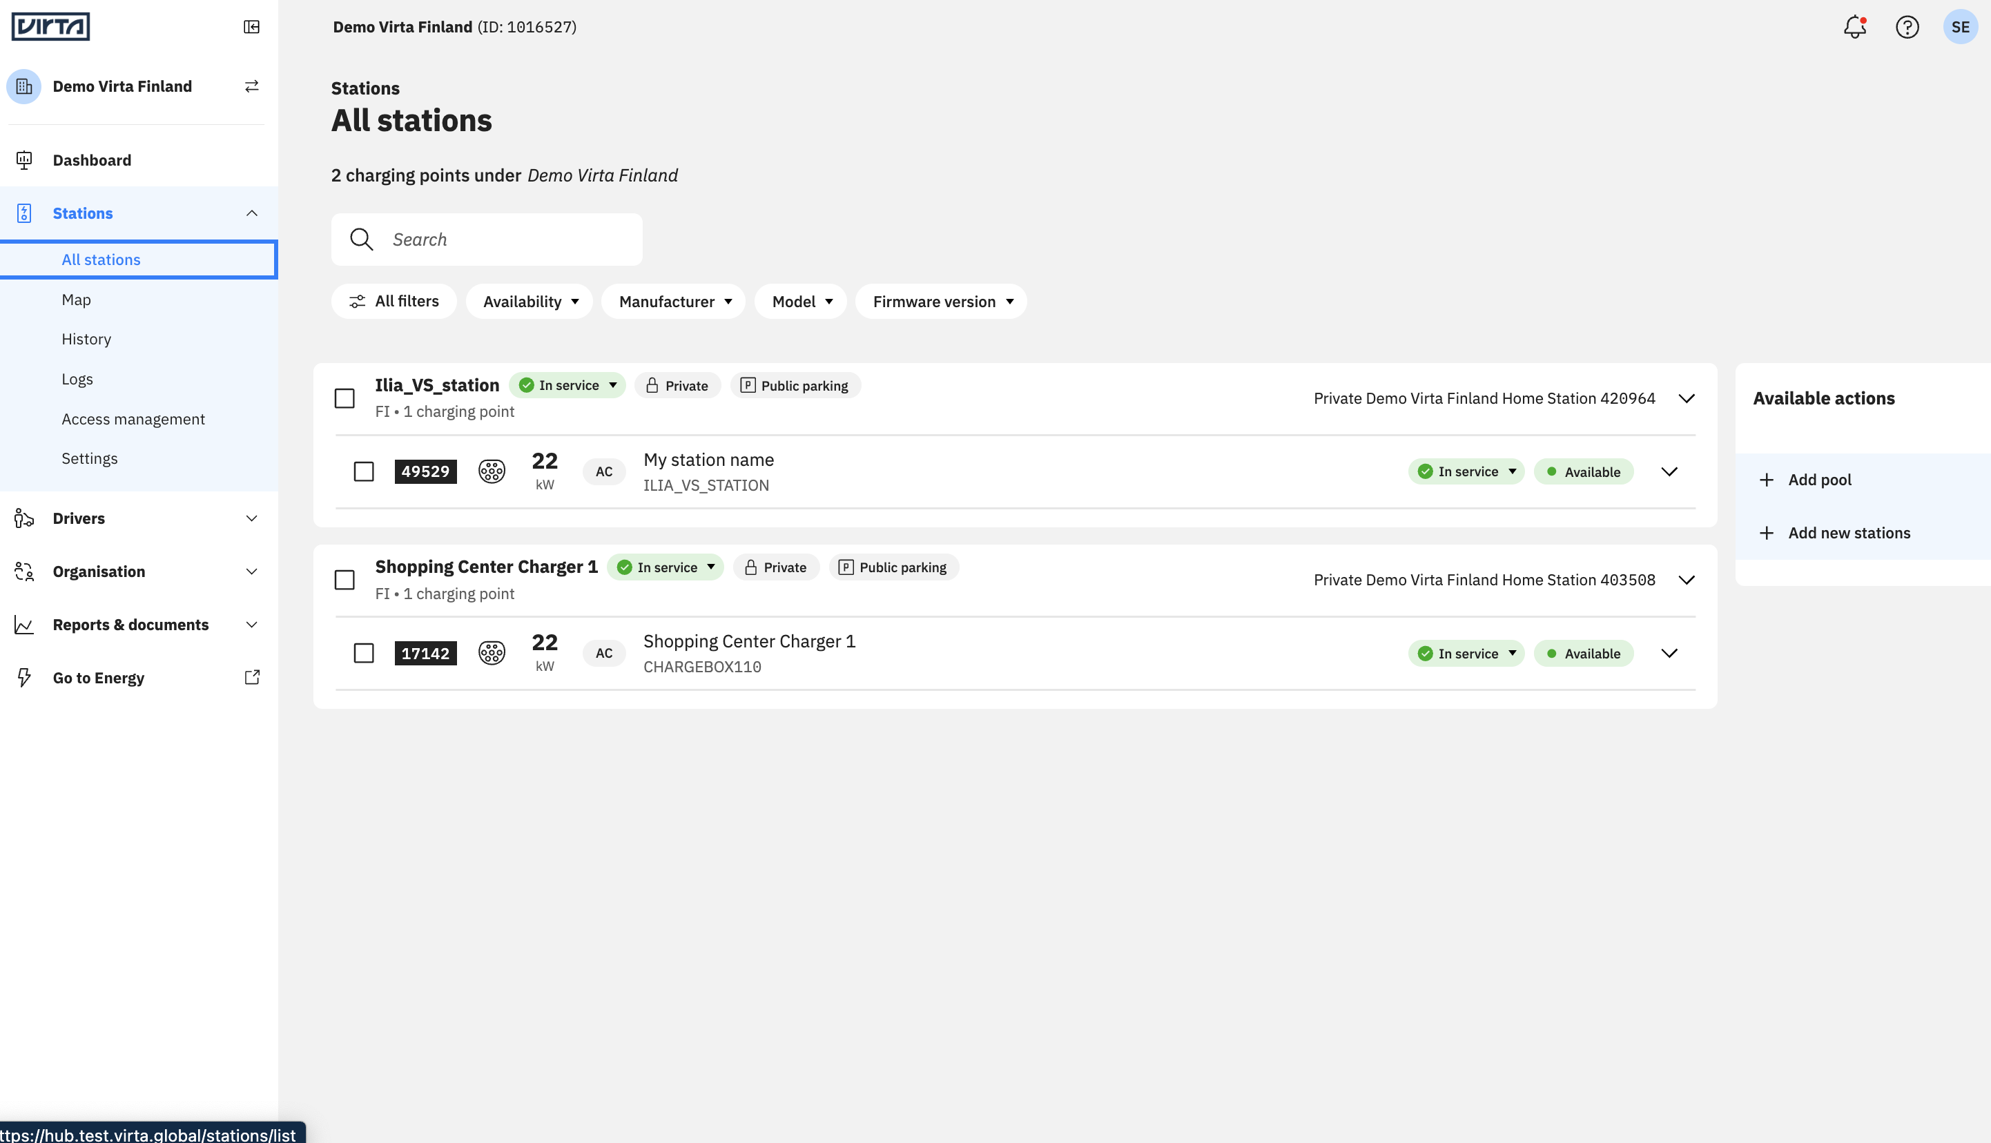Click the Shopping Center Charger 1 station heading
This screenshot has width=1991, height=1143.
[x=487, y=567]
